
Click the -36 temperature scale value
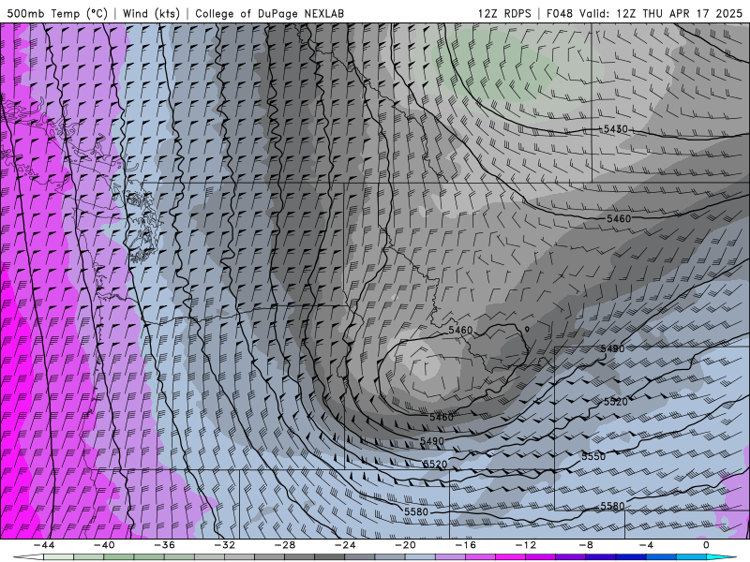pos(164,545)
